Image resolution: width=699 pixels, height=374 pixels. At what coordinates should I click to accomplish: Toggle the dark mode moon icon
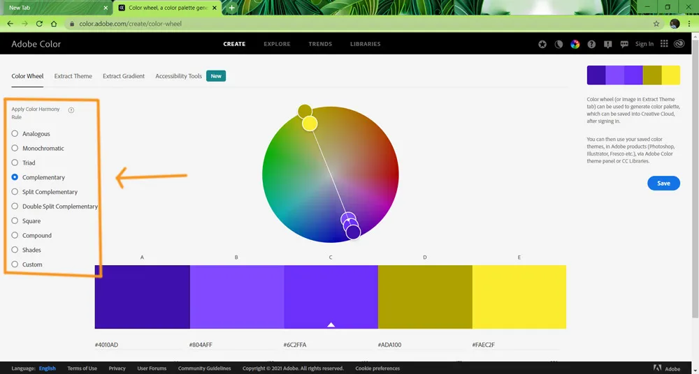(x=559, y=44)
